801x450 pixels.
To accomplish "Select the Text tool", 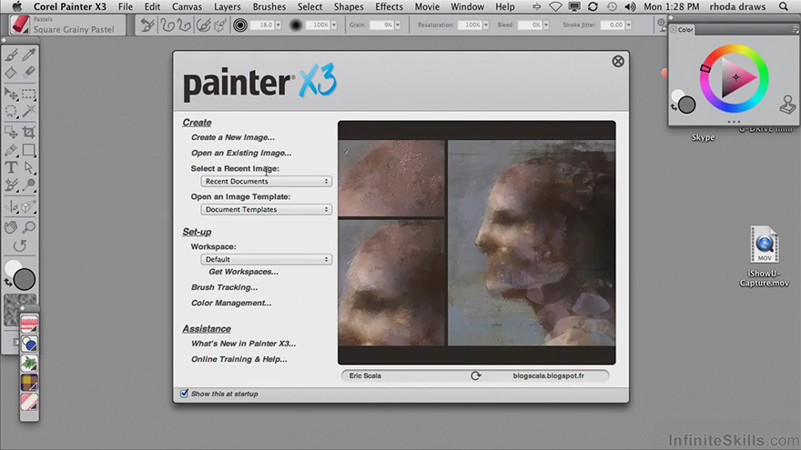I will [x=11, y=167].
